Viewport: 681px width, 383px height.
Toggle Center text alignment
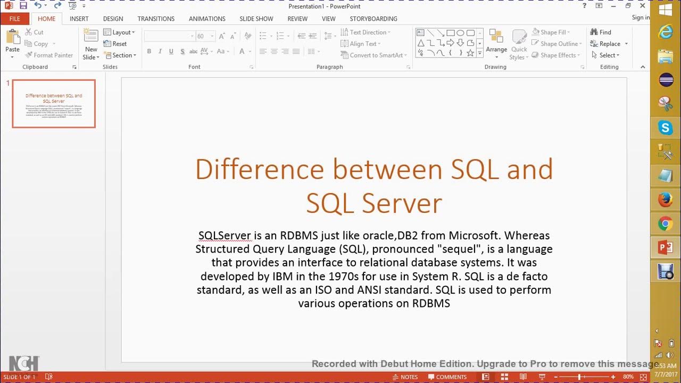coord(274,52)
